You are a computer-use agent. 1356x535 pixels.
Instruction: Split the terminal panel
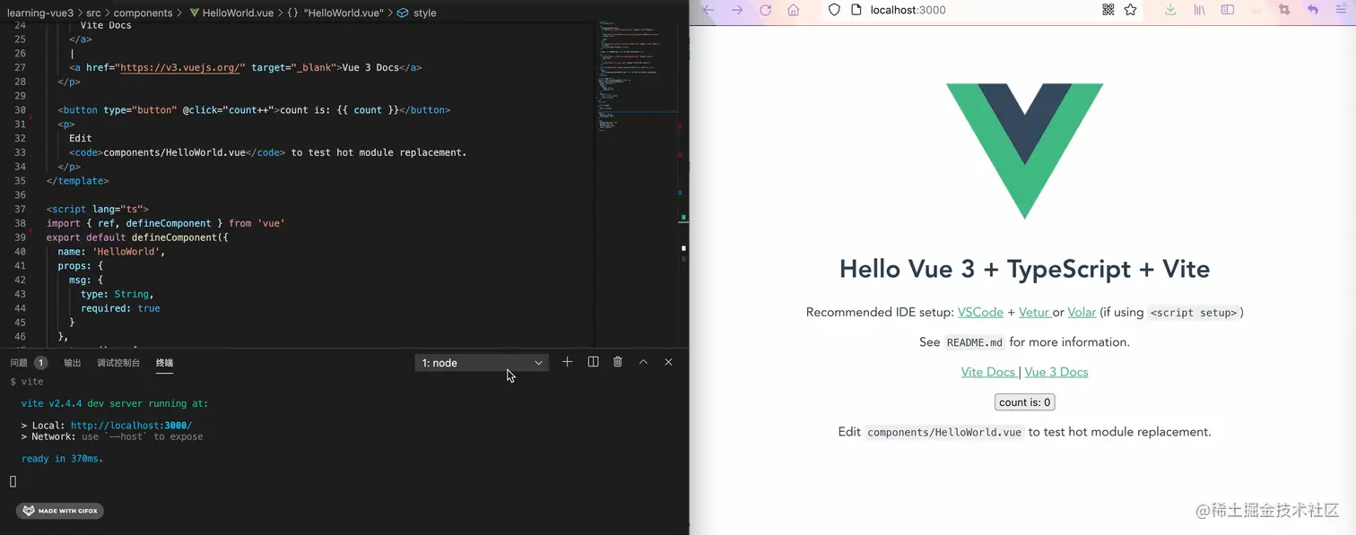pos(593,362)
